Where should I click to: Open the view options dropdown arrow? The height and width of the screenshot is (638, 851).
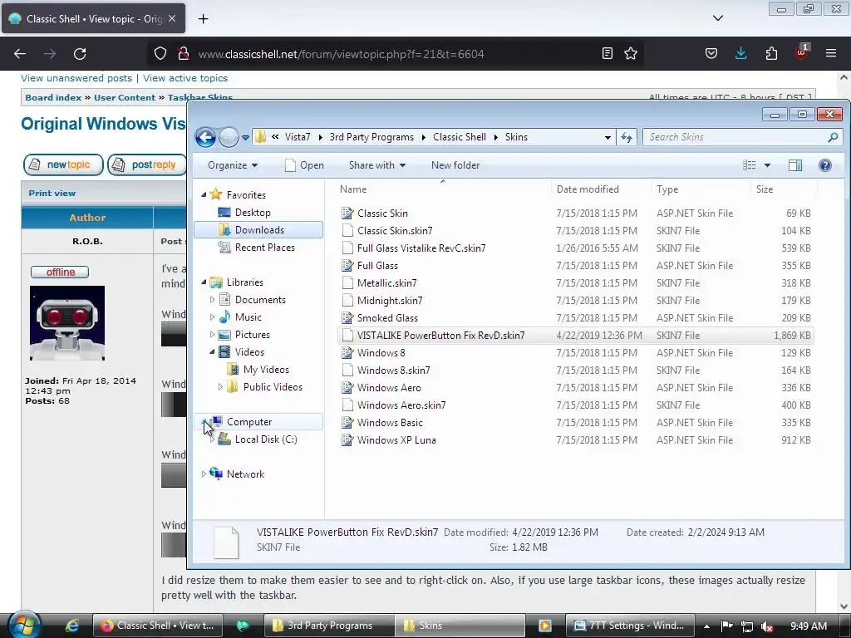tap(767, 165)
